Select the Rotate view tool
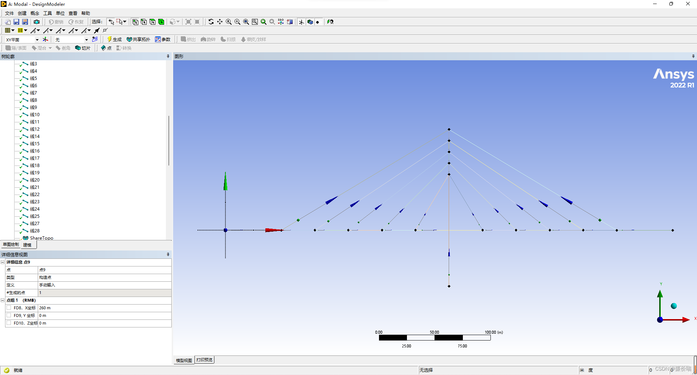The width and height of the screenshot is (697, 375). 211,22
